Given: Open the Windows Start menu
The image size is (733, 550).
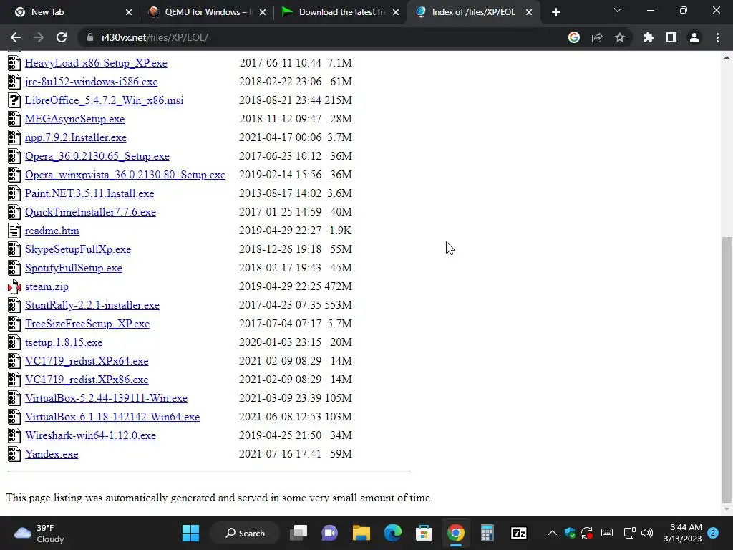Looking at the screenshot, I should coord(190,533).
